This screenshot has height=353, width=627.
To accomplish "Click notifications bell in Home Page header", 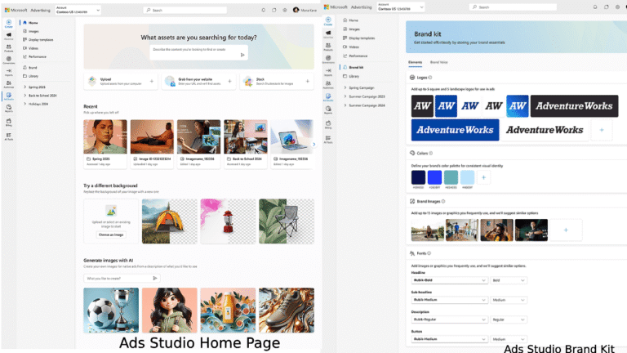I will [x=263, y=10].
